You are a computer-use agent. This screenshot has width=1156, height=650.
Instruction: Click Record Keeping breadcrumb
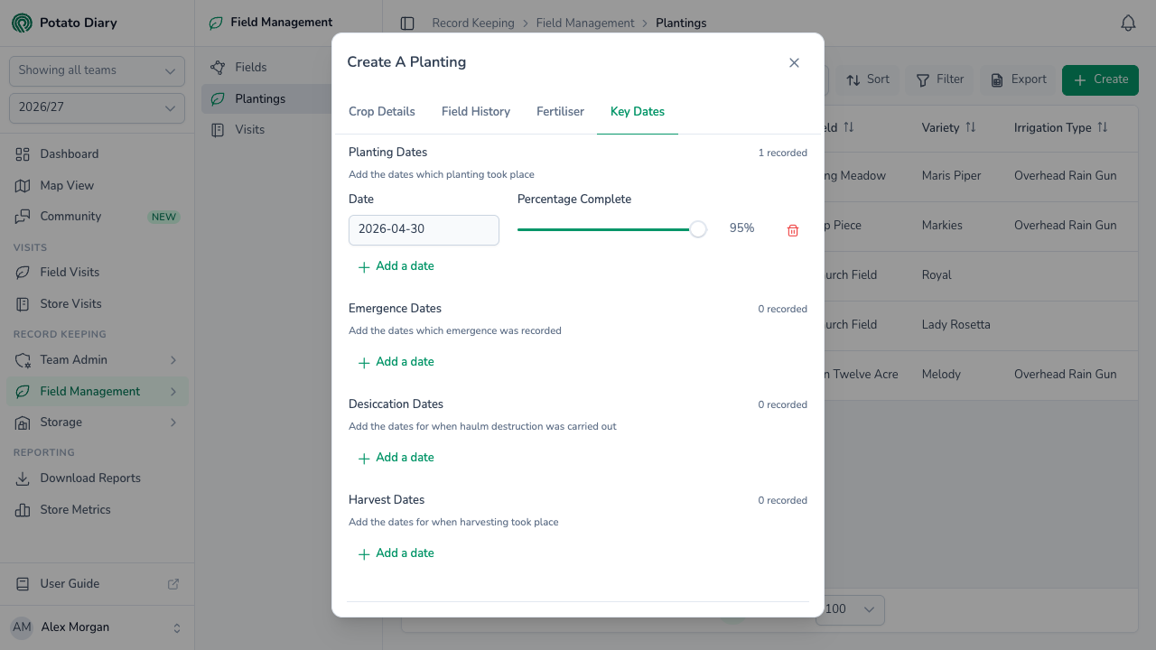click(x=473, y=23)
